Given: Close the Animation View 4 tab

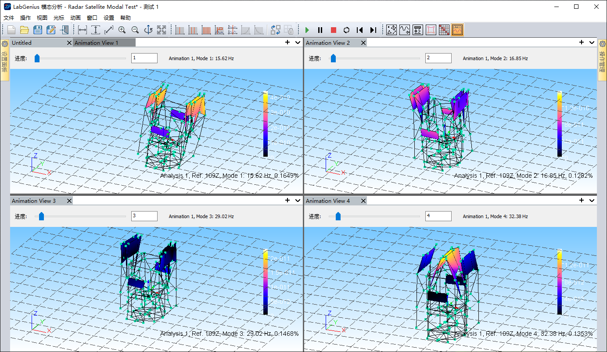Looking at the screenshot, I should 363,201.
